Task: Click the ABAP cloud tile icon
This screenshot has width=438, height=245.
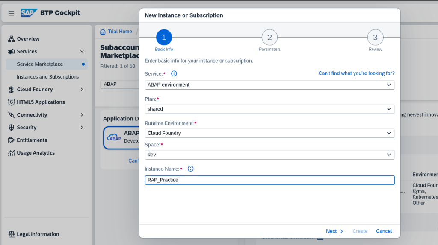Action: click(114, 137)
